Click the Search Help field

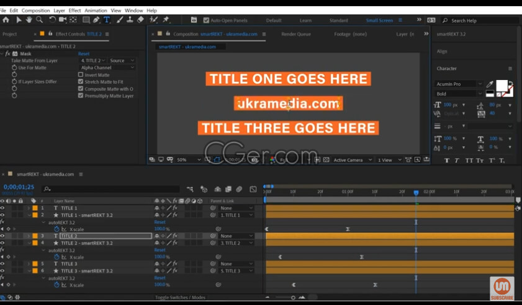480,20
